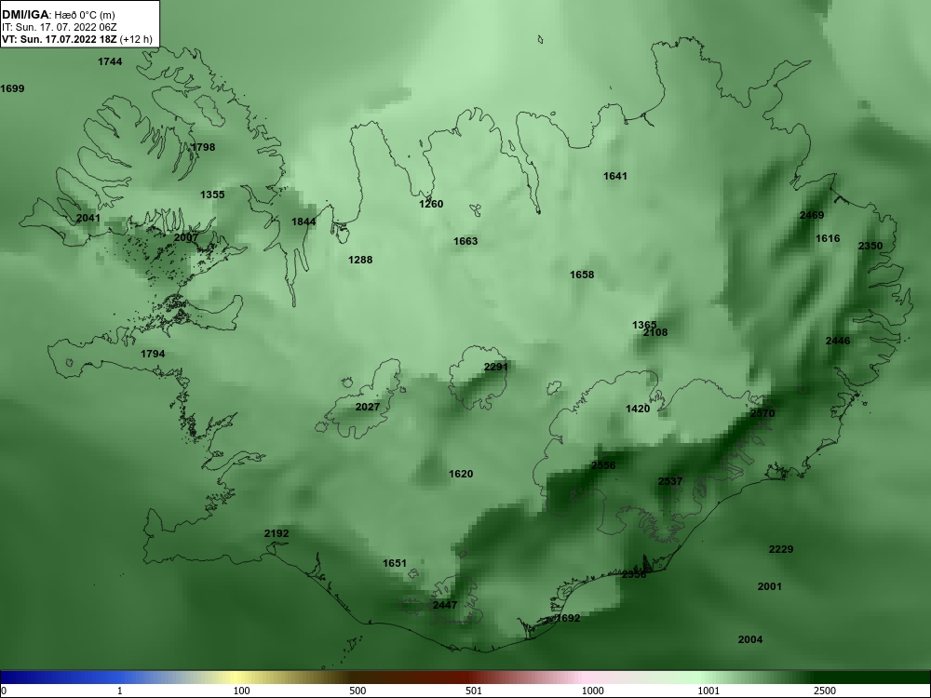This screenshot has width=931, height=698.
Task: Select the 1260 label
Action: (x=431, y=204)
